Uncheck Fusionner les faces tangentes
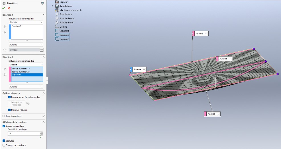The width and height of the screenshot is (281, 149). pyautogui.click(x=9, y=97)
